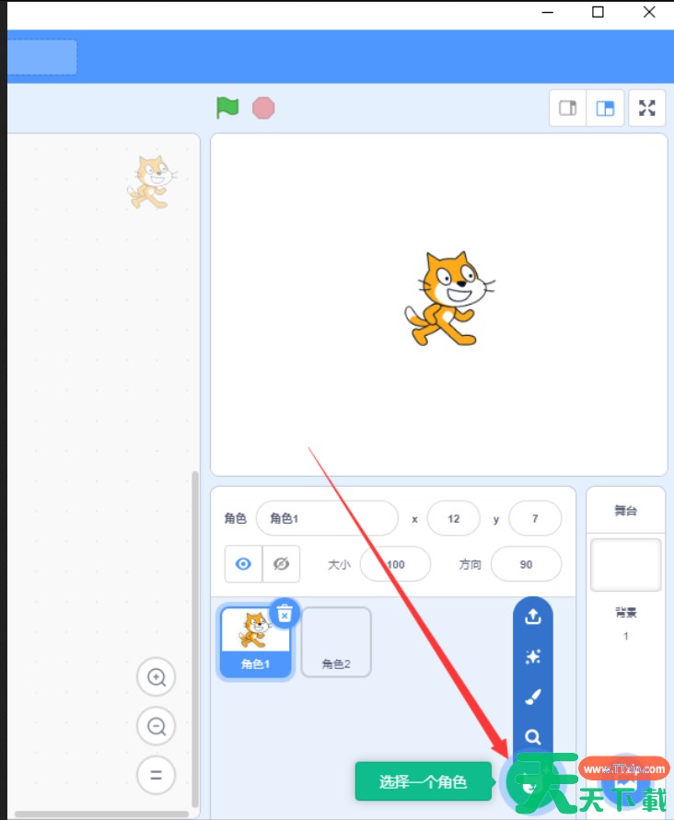Switch to large stage layout
This screenshot has width=674, height=820.
click(605, 109)
